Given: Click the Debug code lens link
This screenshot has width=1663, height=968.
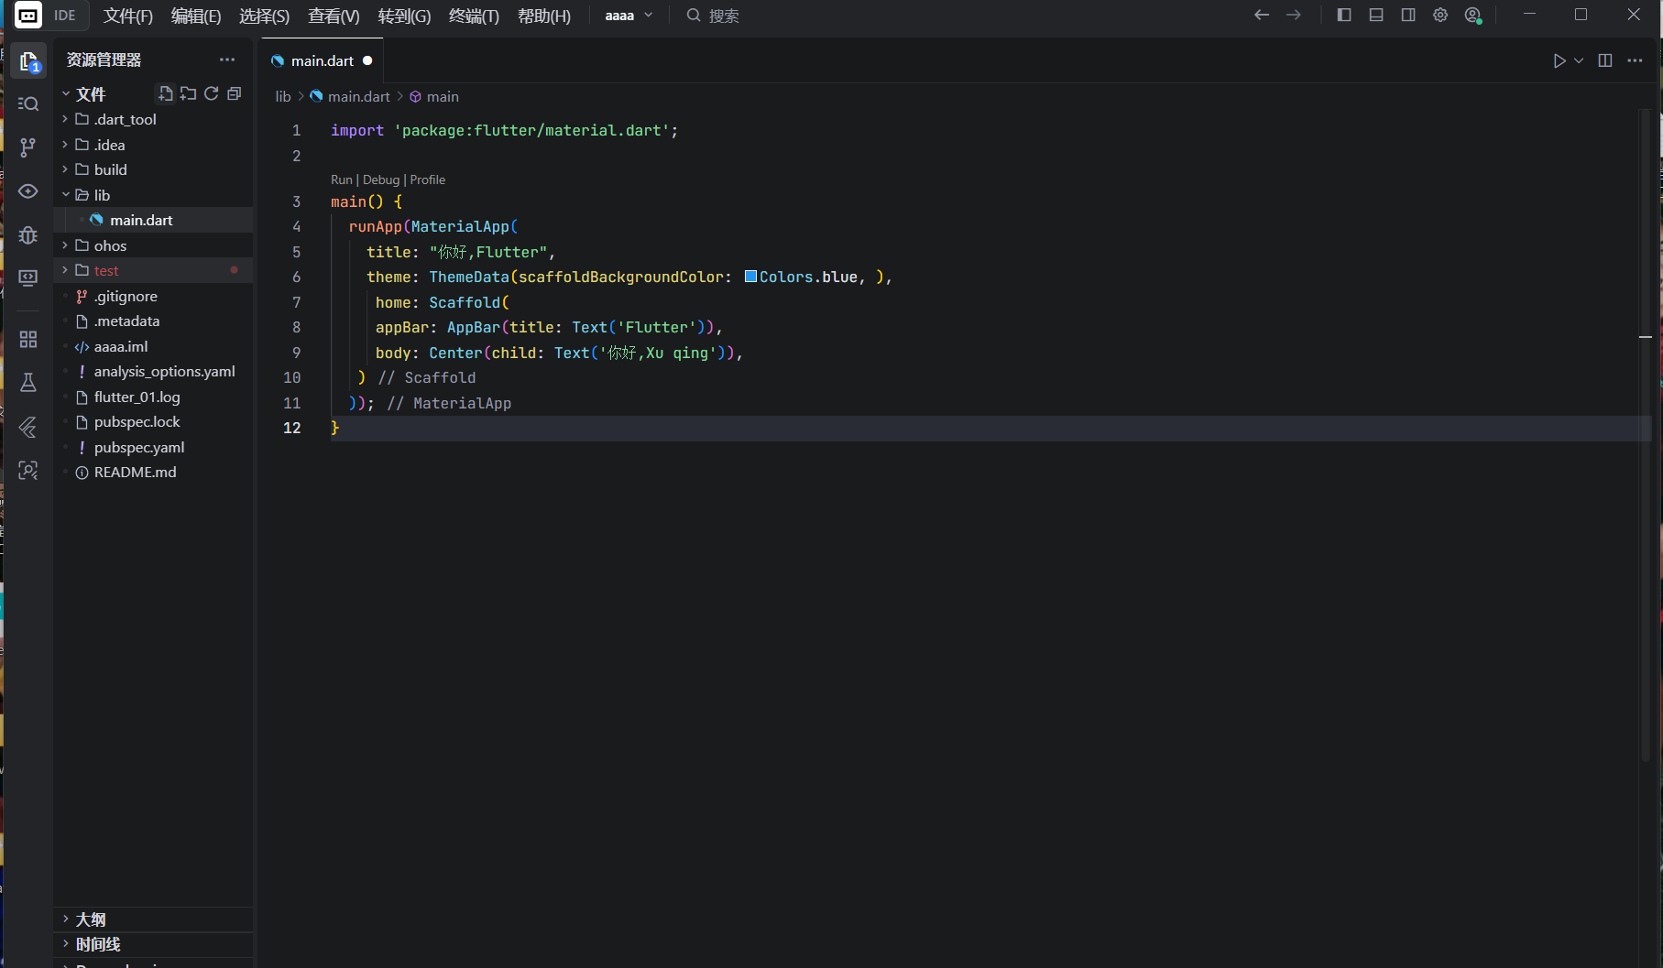Looking at the screenshot, I should pyautogui.click(x=381, y=179).
